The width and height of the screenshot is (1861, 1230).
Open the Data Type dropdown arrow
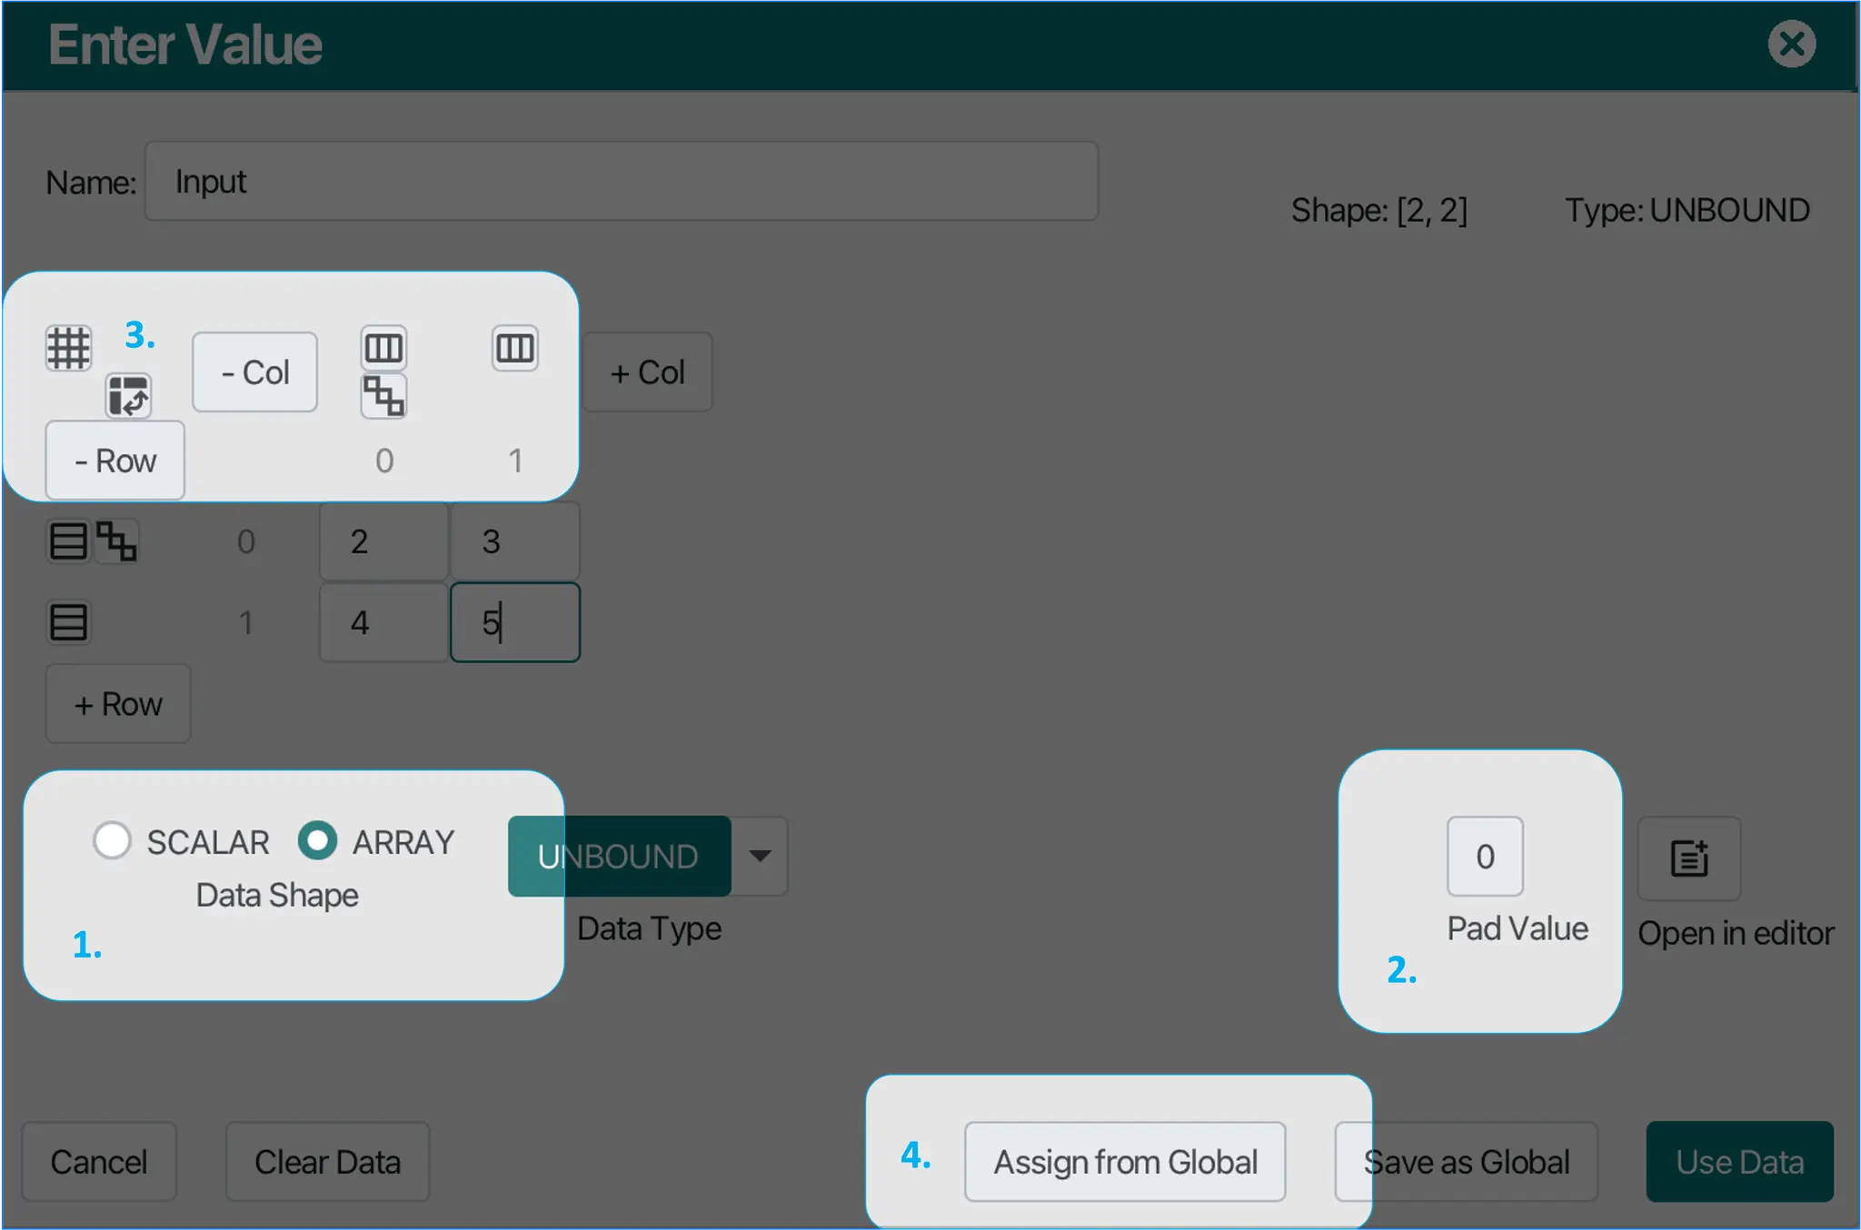(x=761, y=856)
